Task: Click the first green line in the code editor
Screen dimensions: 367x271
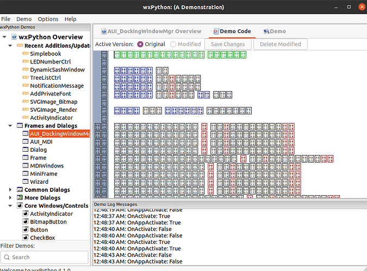Action: 180,55
